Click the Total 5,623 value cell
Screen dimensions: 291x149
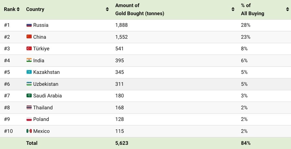122,143
